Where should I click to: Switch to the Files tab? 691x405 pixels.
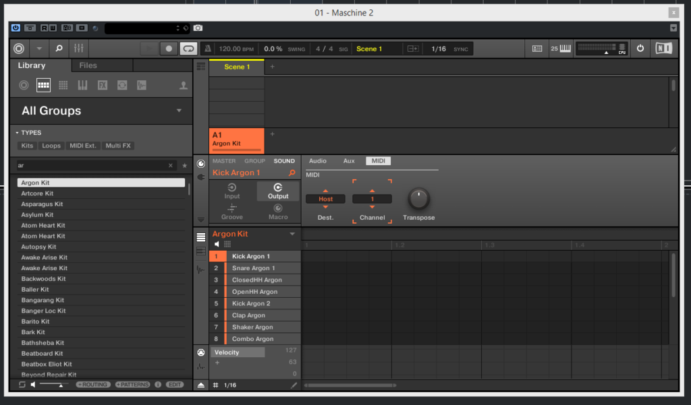(88, 65)
